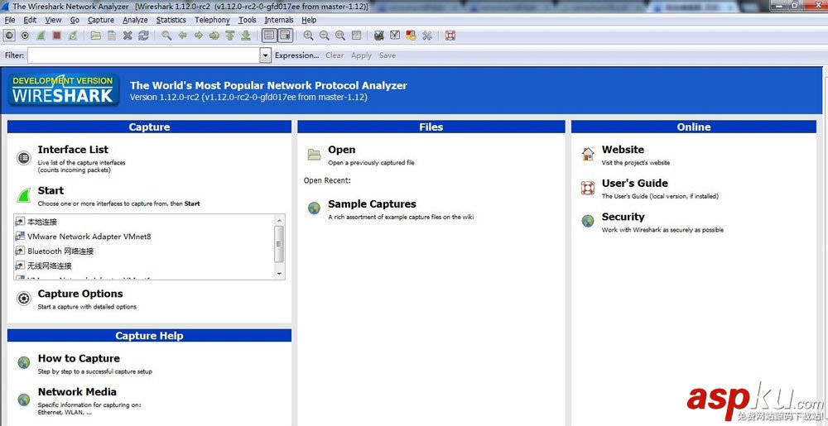Start a new live capture from toolbar

pos(41,36)
